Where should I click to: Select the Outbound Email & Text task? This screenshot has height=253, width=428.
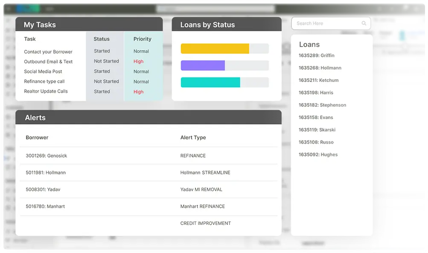(x=48, y=62)
